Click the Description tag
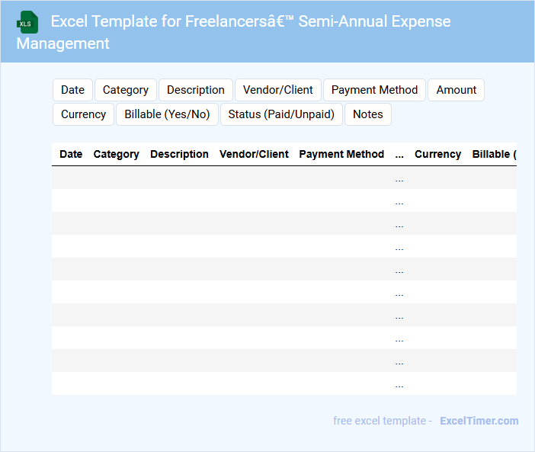This screenshot has width=535, height=452. pyautogui.click(x=196, y=90)
